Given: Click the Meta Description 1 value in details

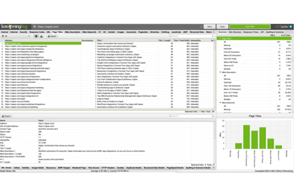Looking at the screenshot, I should (x=92, y=151).
